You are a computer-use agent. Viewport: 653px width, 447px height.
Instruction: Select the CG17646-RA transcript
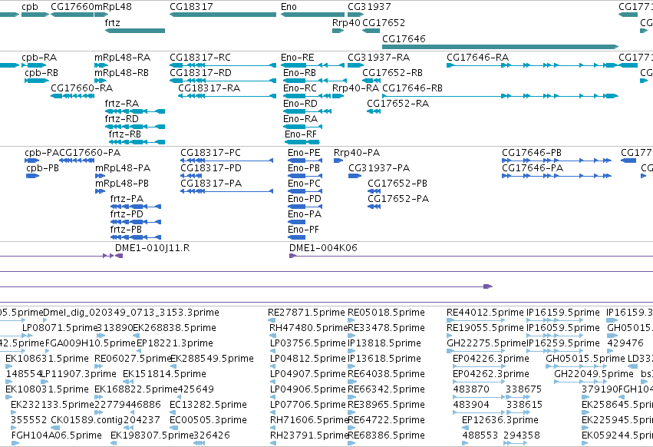click(533, 65)
